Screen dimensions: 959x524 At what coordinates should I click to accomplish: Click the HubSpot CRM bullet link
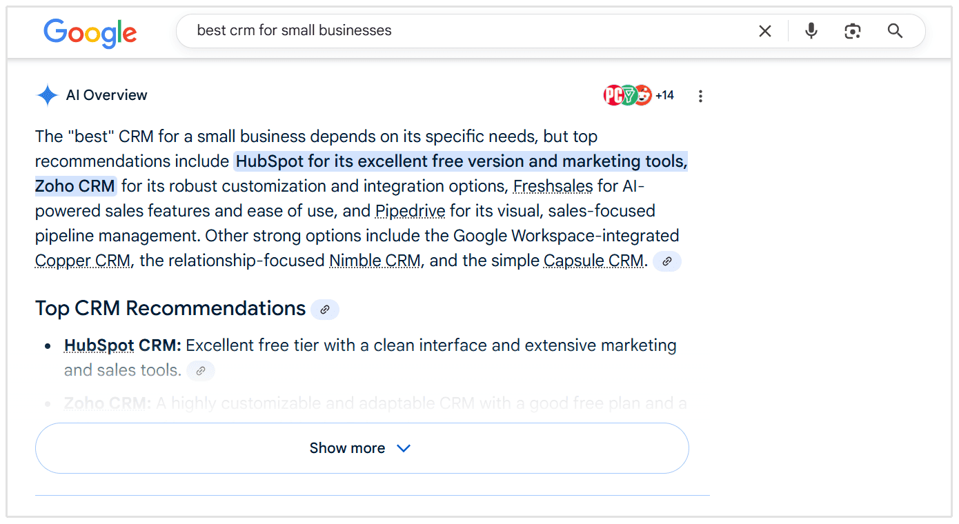(99, 345)
